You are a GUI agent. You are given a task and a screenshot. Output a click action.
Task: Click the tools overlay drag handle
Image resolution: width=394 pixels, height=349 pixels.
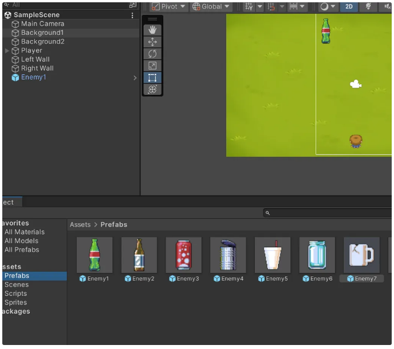[x=152, y=19]
